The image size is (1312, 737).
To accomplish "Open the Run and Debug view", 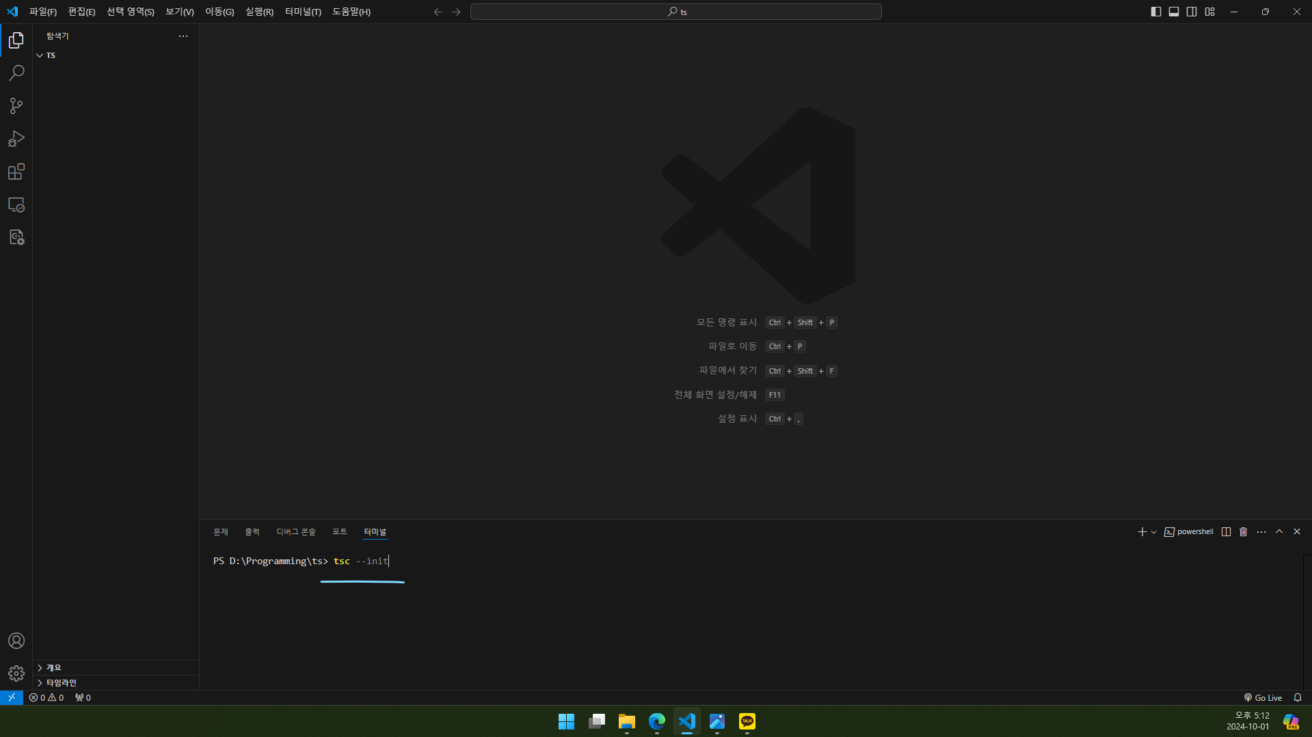I will click(16, 139).
